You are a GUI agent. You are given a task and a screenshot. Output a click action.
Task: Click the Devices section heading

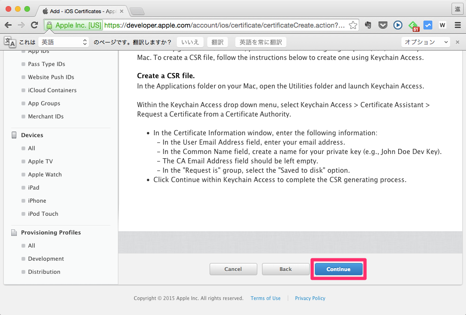point(32,135)
